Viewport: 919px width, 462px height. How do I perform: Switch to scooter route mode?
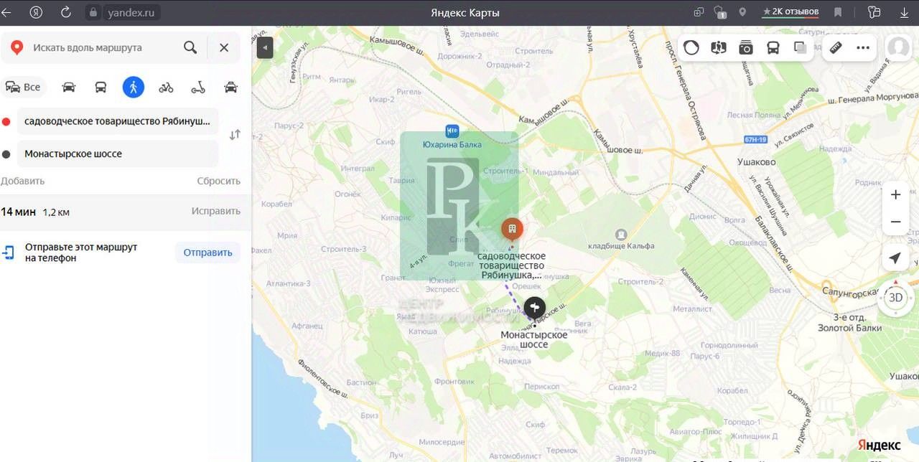coord(198,88)
